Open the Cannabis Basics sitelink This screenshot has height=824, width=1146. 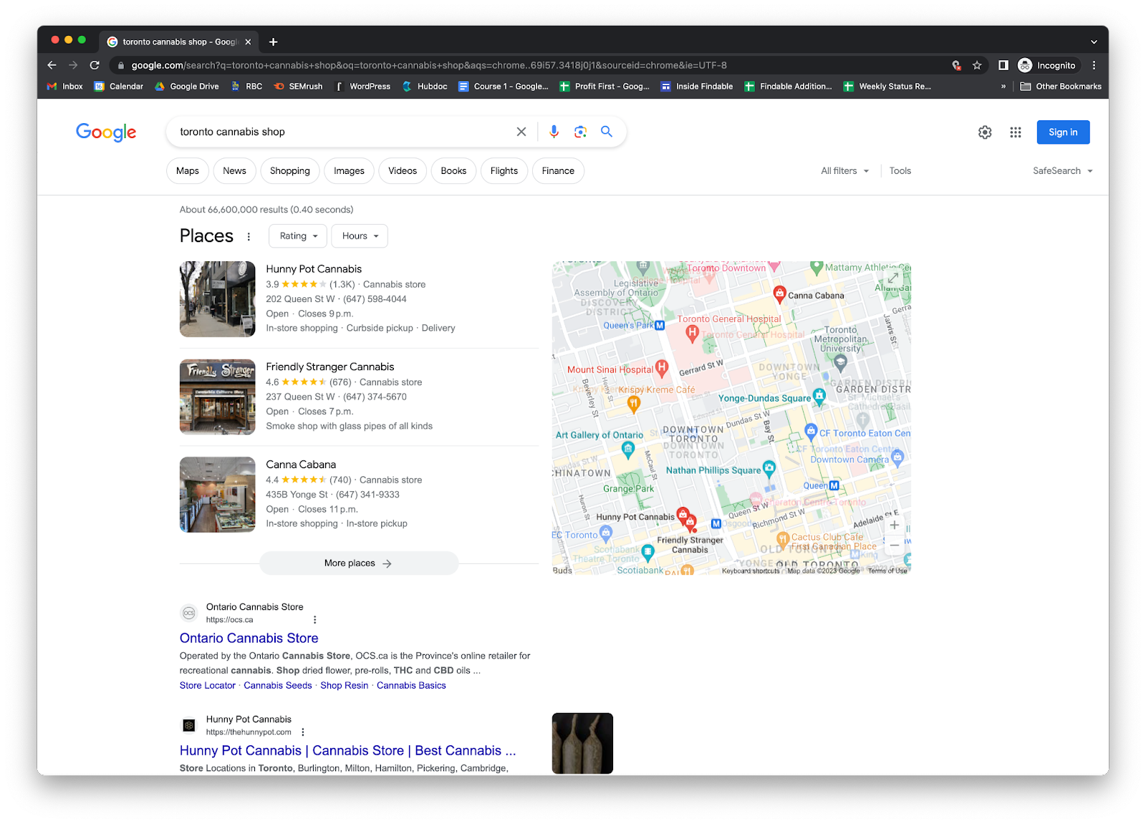411,686
